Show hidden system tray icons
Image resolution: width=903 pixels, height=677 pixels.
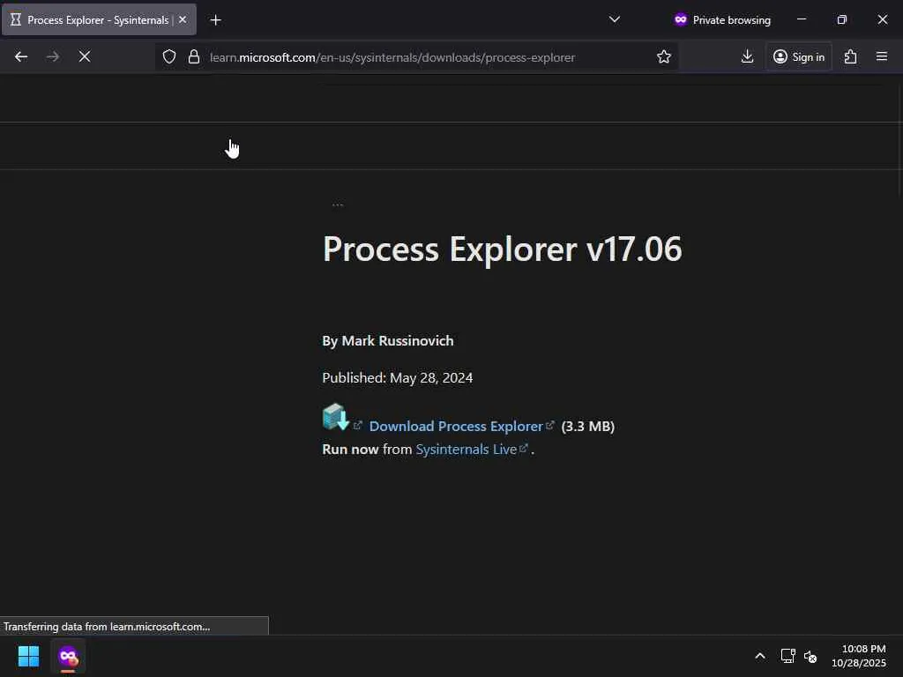pos(759,656)
